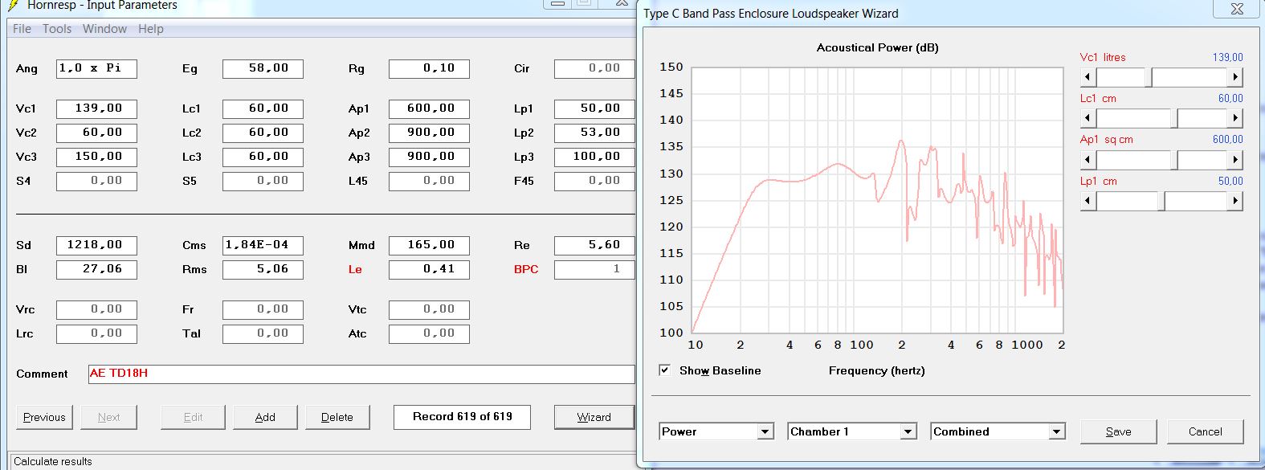Expand the Power dropdown
This screenshot has height=470, width=1265.
coord(765,431)
